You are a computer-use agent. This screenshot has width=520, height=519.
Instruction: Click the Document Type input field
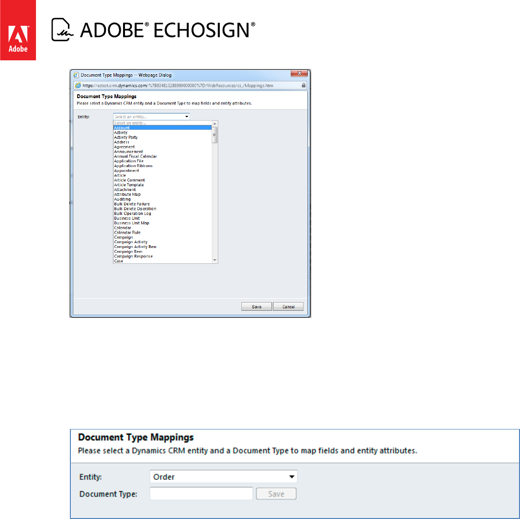(x=201, y=494)
